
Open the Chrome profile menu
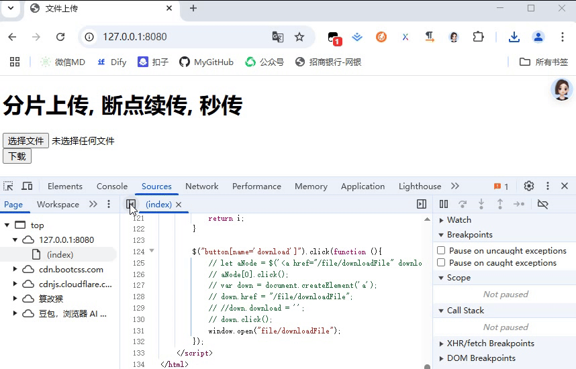[538, 37]
